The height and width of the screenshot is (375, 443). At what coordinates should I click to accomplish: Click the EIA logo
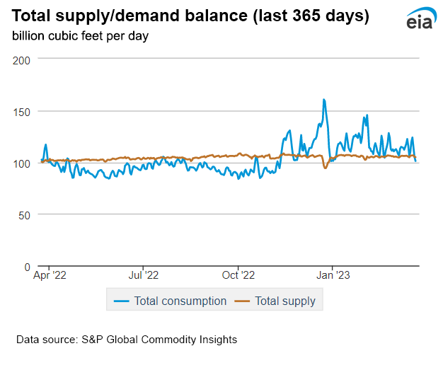point(422,18)
